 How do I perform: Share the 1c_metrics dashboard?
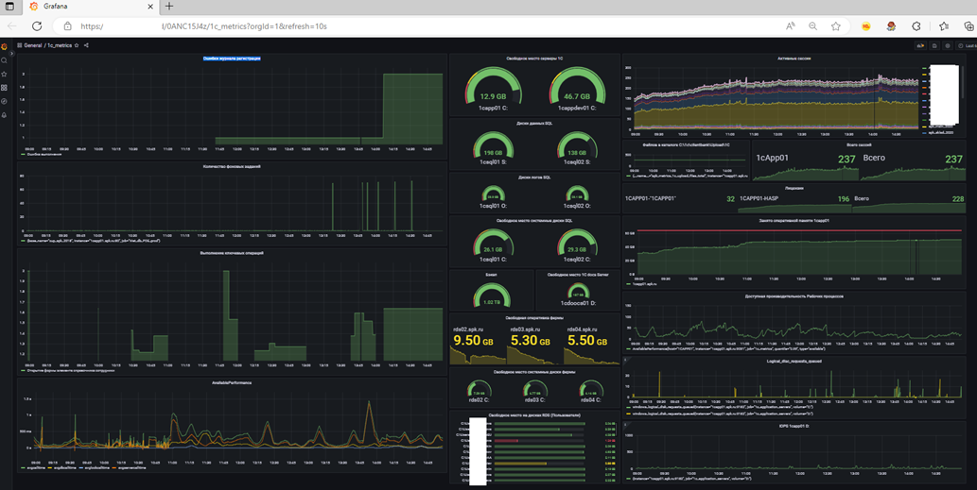click(86, 45)
